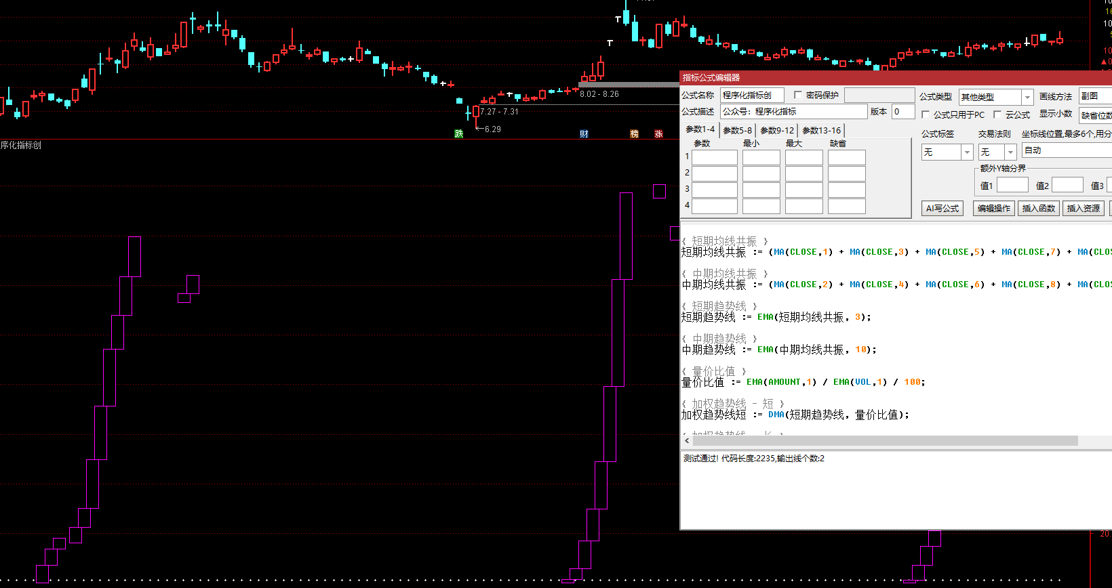Switch to the 参数5-8 tab
The width and height of the screenshot is (1112, 588).
[737, 131]
